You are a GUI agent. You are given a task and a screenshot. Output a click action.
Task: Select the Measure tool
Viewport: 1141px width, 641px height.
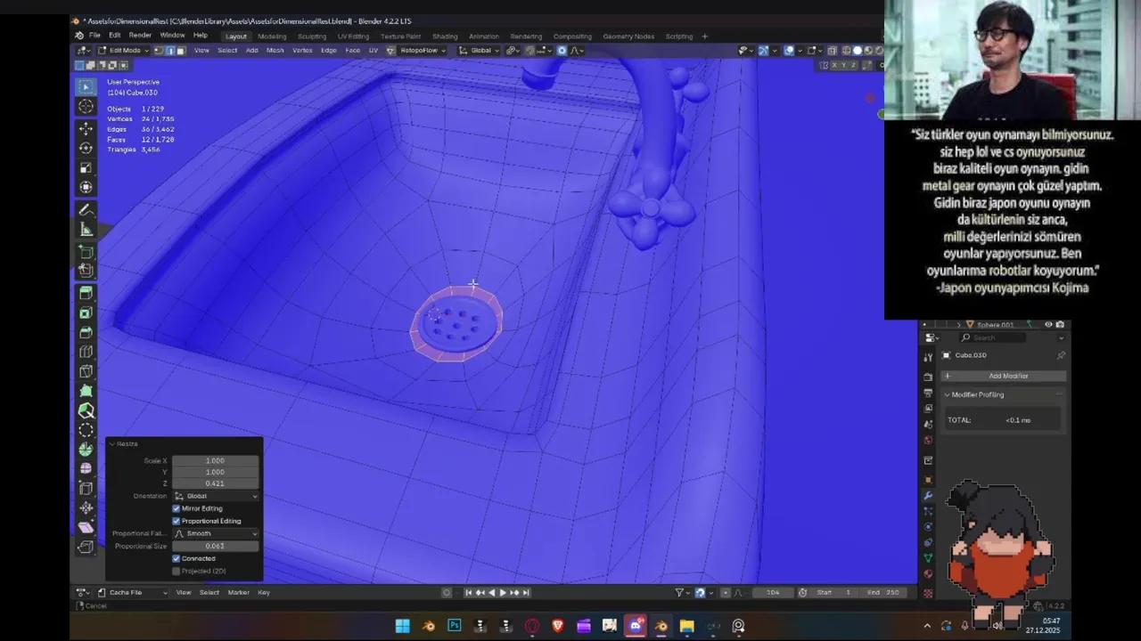[86, 230]
